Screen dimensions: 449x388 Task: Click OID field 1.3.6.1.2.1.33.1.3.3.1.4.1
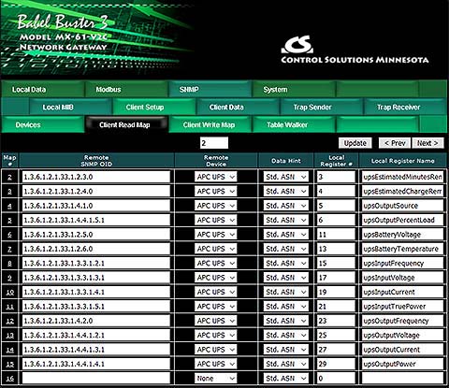click(x=96, y=292)
